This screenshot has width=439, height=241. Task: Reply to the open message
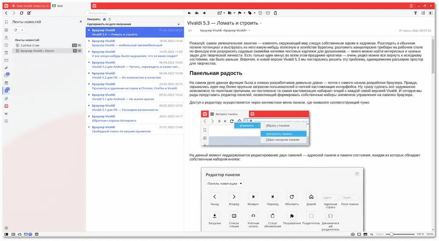pos(189,13)
